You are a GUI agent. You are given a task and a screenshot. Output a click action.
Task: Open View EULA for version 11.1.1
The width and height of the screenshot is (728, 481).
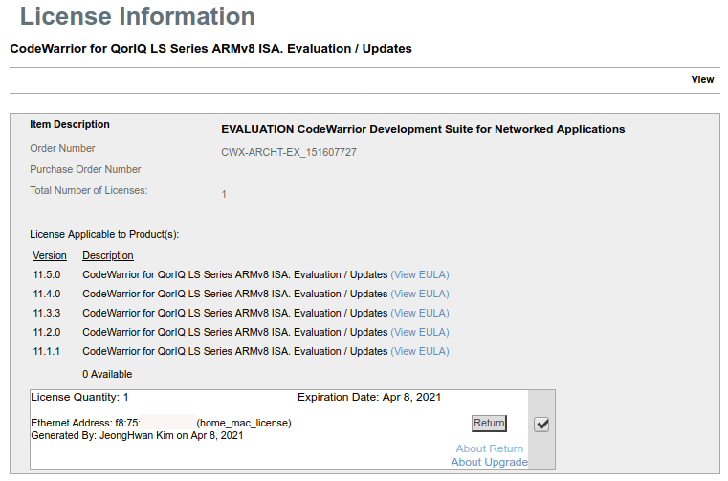(420, 351)
